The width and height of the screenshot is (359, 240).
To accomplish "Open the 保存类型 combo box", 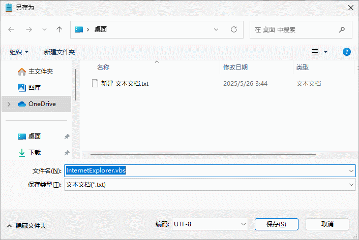I will pyautogui.click(x=210, y=185).
